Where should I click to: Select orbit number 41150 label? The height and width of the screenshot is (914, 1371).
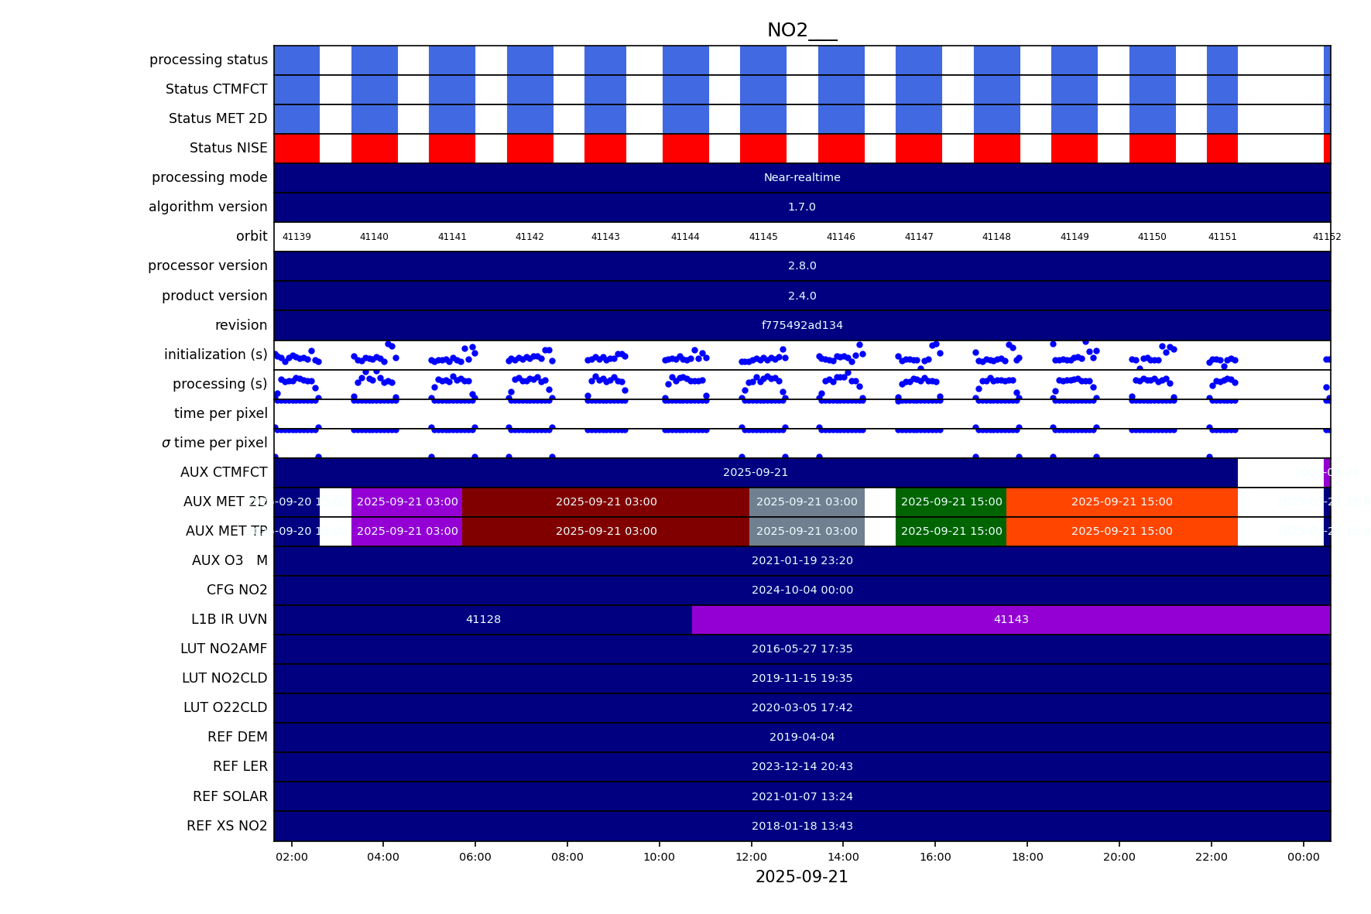coord(1151,237)
